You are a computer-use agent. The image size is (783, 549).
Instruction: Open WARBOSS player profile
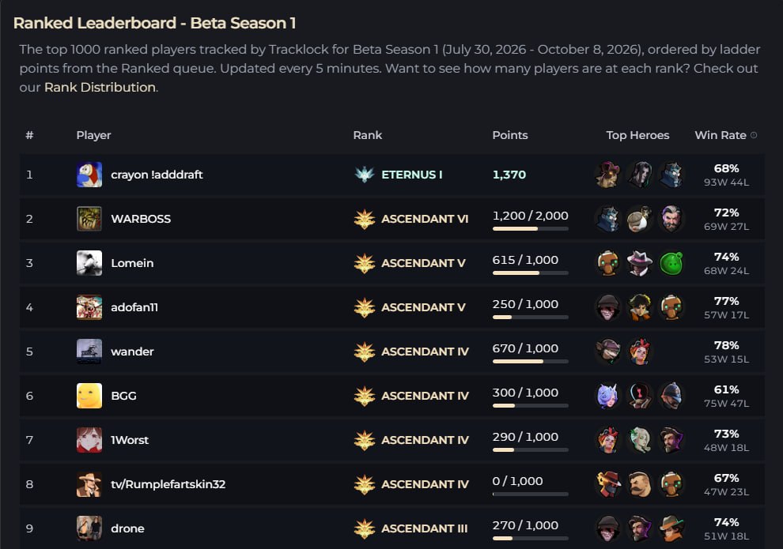click(141, 219)
